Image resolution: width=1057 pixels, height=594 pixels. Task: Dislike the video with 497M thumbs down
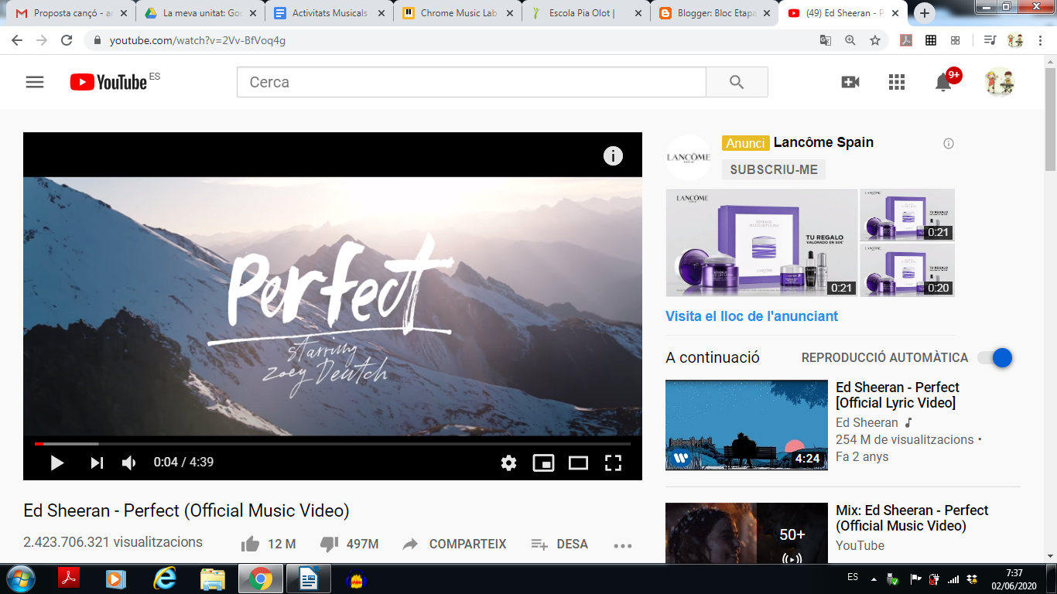(349, 544)
